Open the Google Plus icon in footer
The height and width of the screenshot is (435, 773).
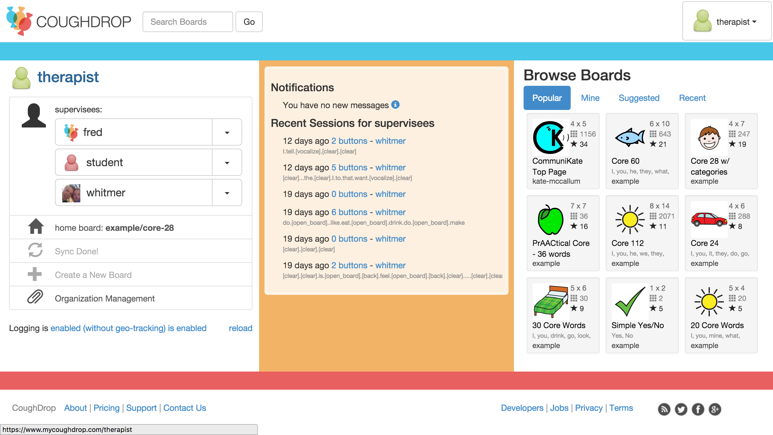715,409
